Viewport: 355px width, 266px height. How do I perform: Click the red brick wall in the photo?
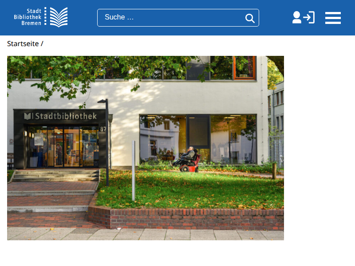tap(186, 219)
